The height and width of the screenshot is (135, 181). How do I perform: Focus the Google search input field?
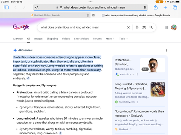click(x=83, y=27)
